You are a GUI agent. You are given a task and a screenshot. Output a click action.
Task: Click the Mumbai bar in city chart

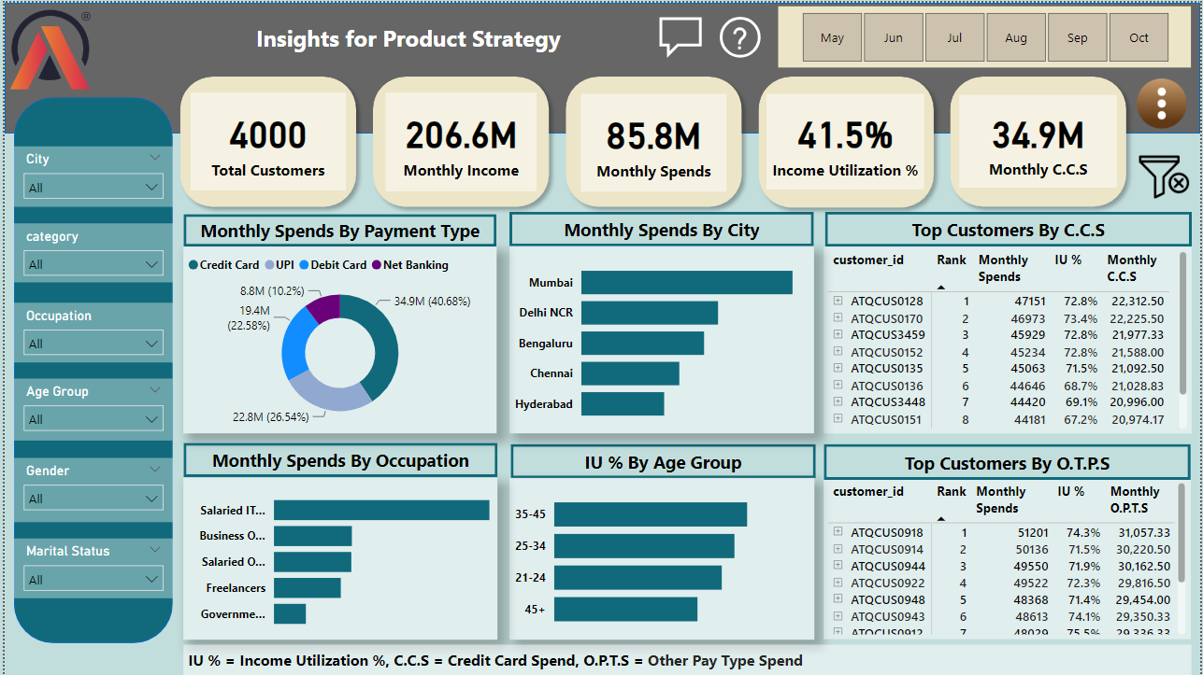[x=686, y=283]
